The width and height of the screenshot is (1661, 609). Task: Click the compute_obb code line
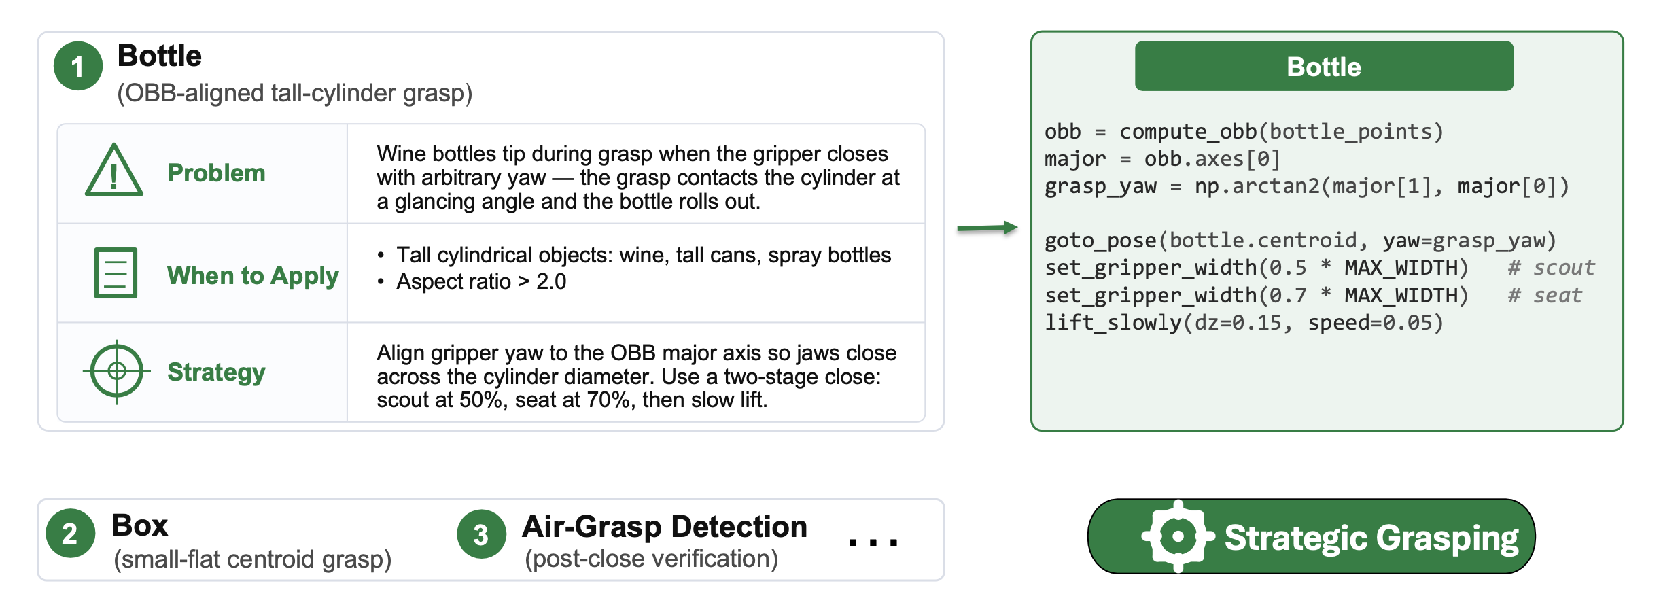pos(1244,131)
